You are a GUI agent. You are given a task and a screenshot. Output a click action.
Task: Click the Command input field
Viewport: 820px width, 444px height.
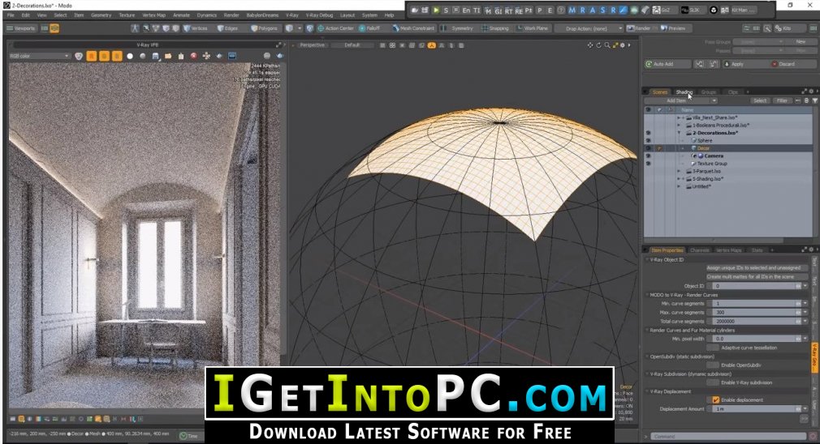[x=728, y=436]
